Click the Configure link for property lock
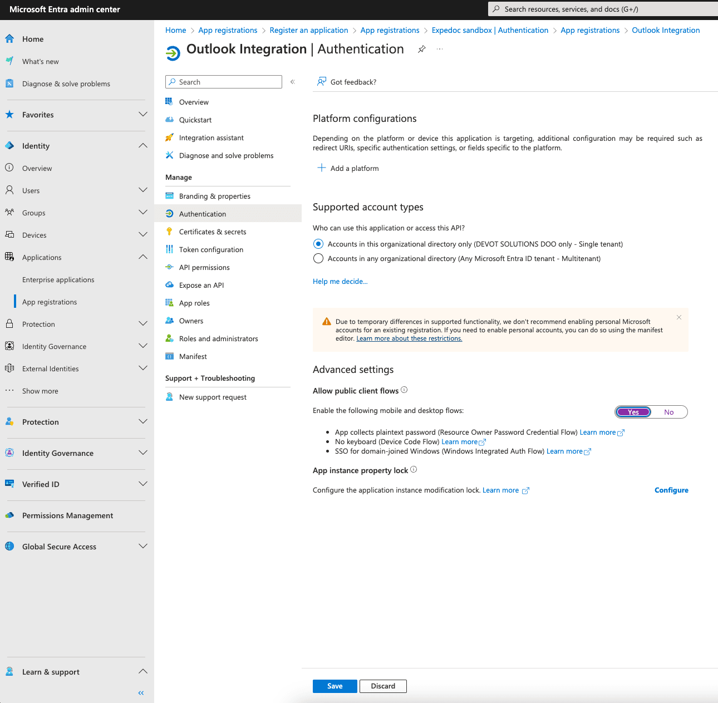The width and height of the screenshot is (718, 703). pos(671,490)
